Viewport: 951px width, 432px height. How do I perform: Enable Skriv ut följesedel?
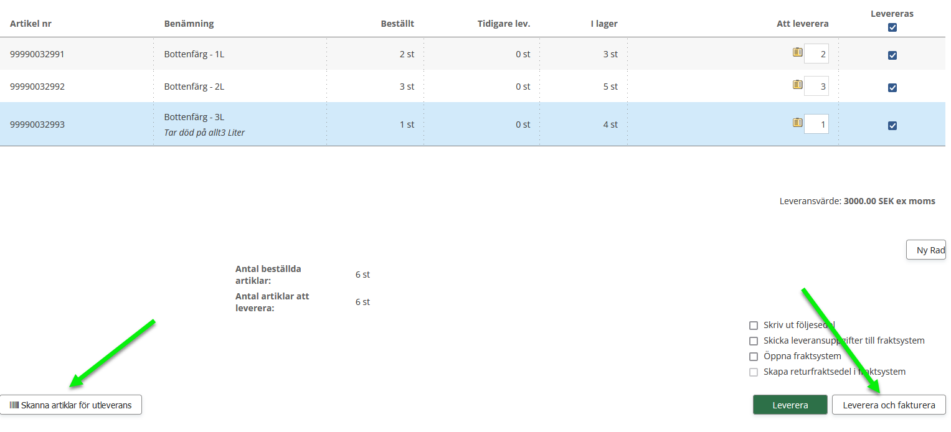(x=754, y=326)
